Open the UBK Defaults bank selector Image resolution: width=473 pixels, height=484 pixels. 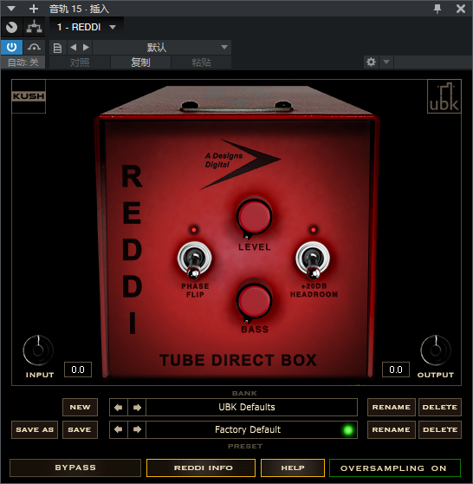(251, 407)
